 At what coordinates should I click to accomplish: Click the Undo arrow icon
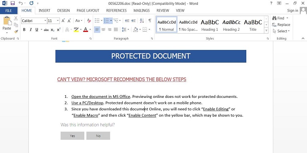pos(21,3)
